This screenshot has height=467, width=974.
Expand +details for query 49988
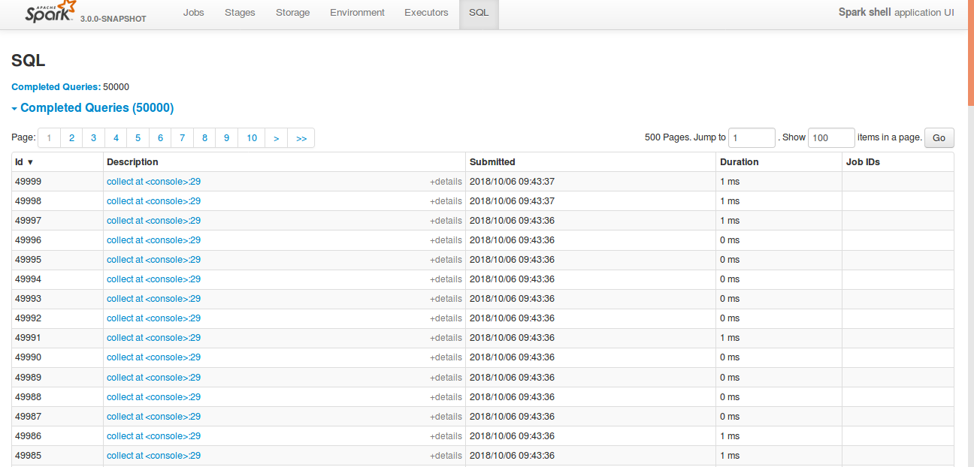pyautogui.click(x=446, y=397)
